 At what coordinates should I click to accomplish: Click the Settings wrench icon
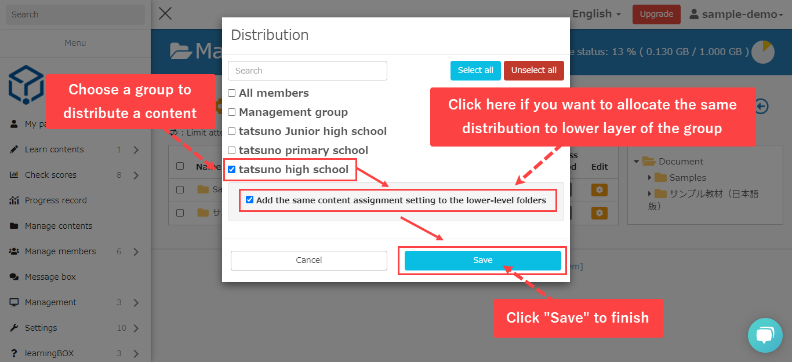pyautogui.click(x=14, y=328)
